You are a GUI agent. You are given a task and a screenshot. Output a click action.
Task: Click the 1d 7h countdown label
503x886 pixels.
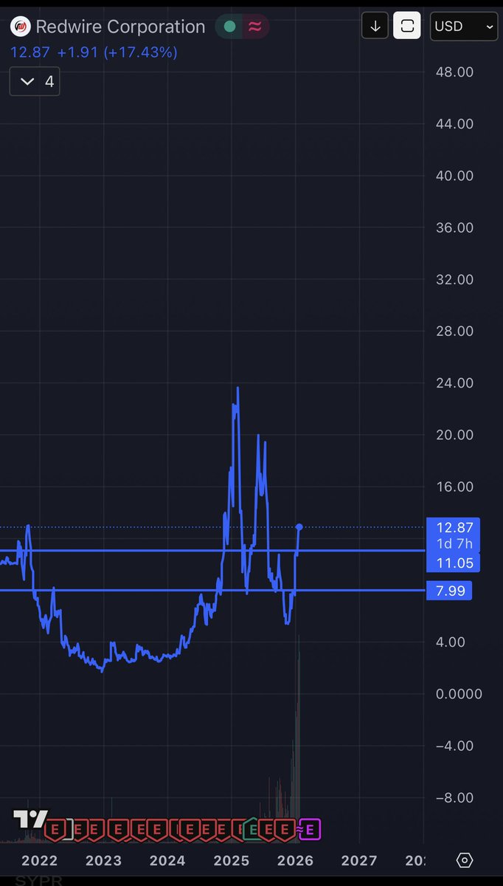pos(454,545)
